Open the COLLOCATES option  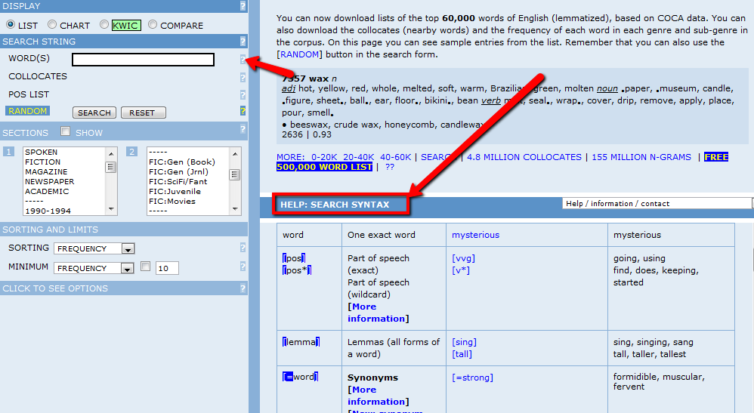(38, 76)
